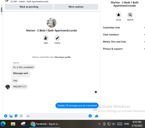Expand Media, files and links section

coord(124,42)
